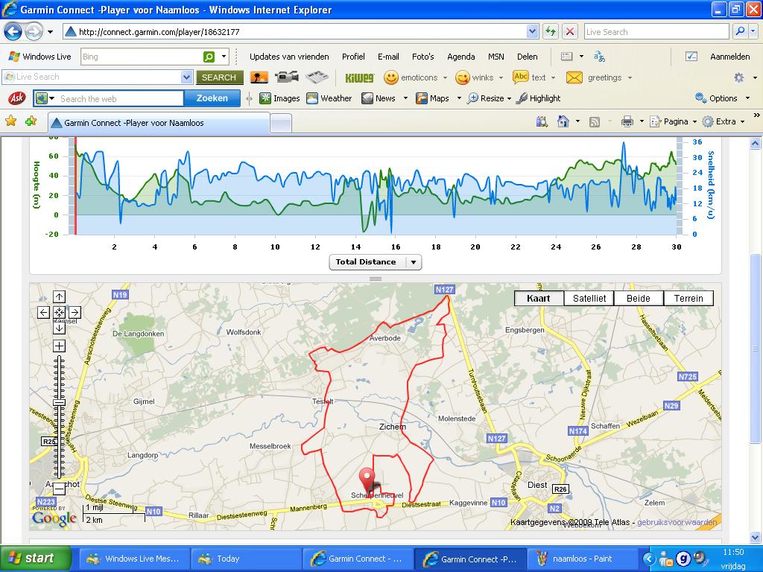Click the page vertical scrollbar thumb

pyautogui.click(x=755, y=349)
